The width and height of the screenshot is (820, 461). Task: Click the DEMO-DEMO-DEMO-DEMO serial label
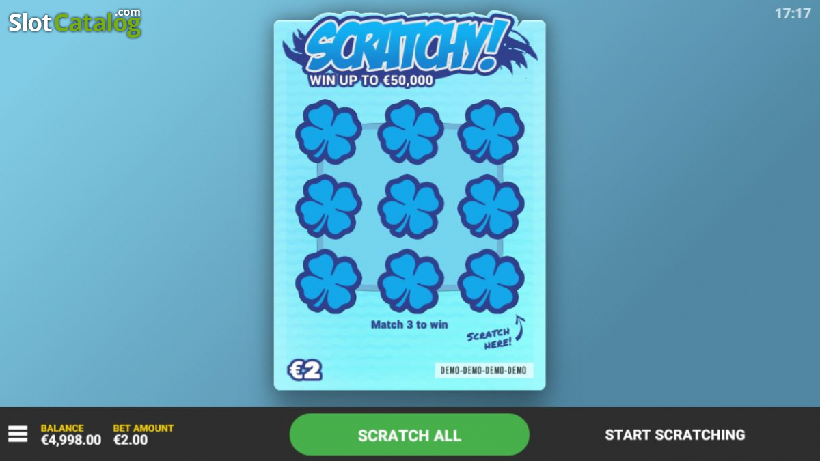[x=484, y=370]
